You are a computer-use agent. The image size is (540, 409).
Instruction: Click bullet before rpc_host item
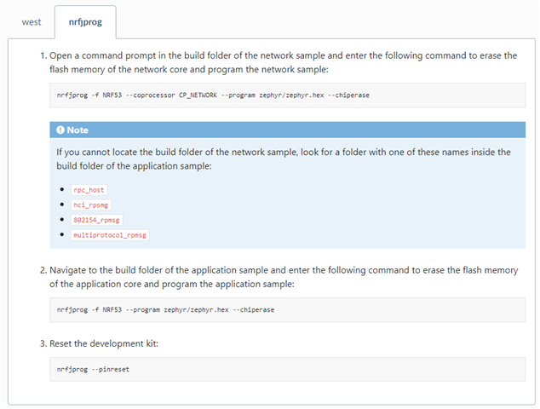coord(62,189)
